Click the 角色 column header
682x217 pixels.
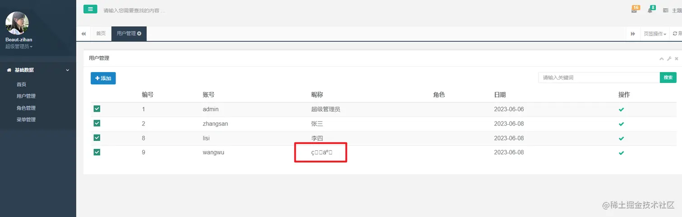pos(439,95)
